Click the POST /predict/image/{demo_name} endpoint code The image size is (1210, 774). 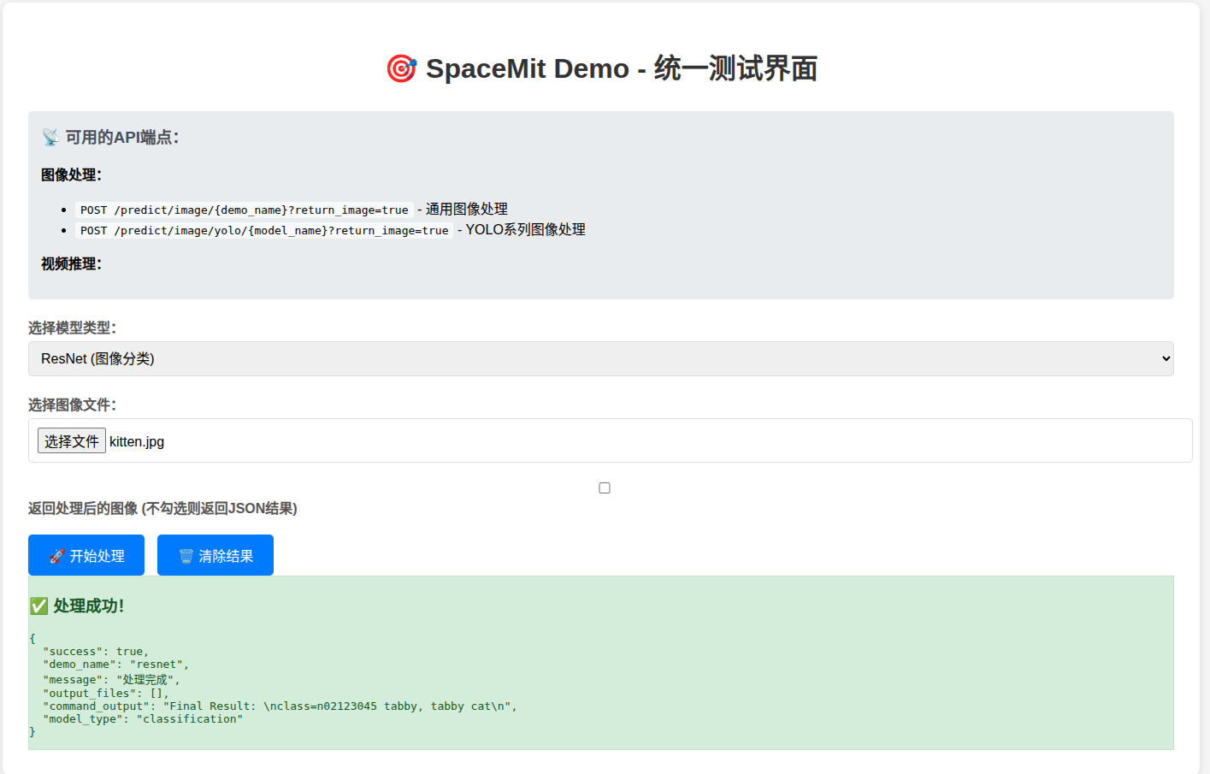coord(244,210)
